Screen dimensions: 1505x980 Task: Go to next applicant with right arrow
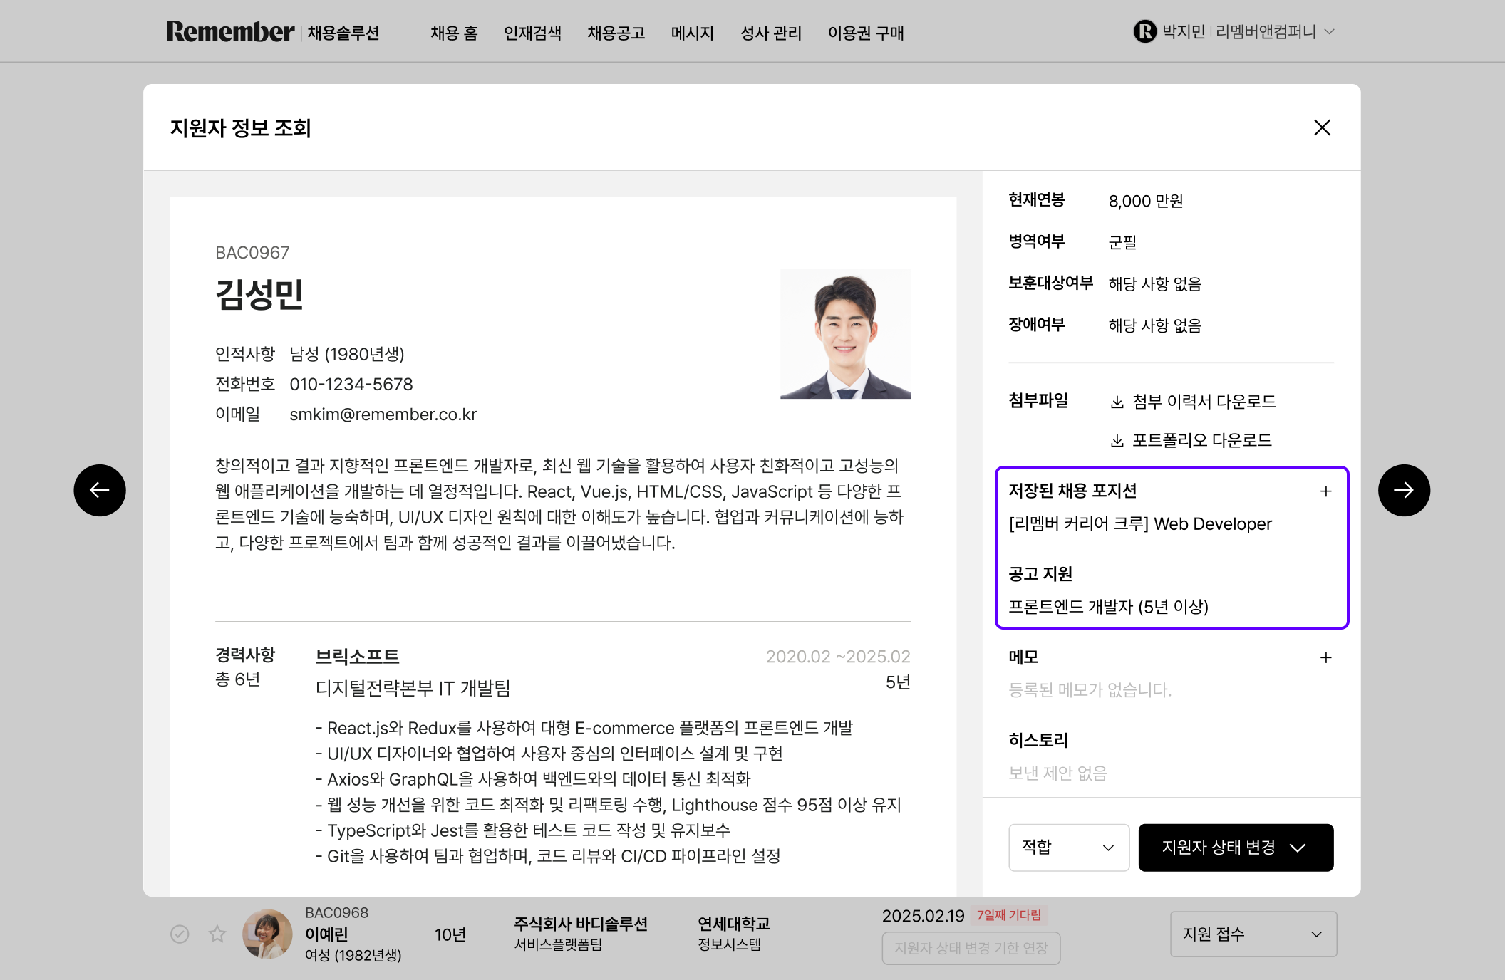tap(1404, 490)
